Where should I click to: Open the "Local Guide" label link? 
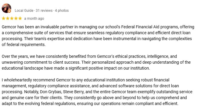coord(24,11)
